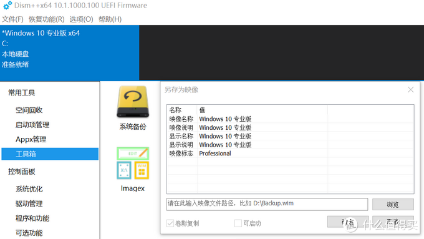This screenshot has height=239, width=424.
Task: Open the 选项(O) menu
Action: [x=82, y=19]
